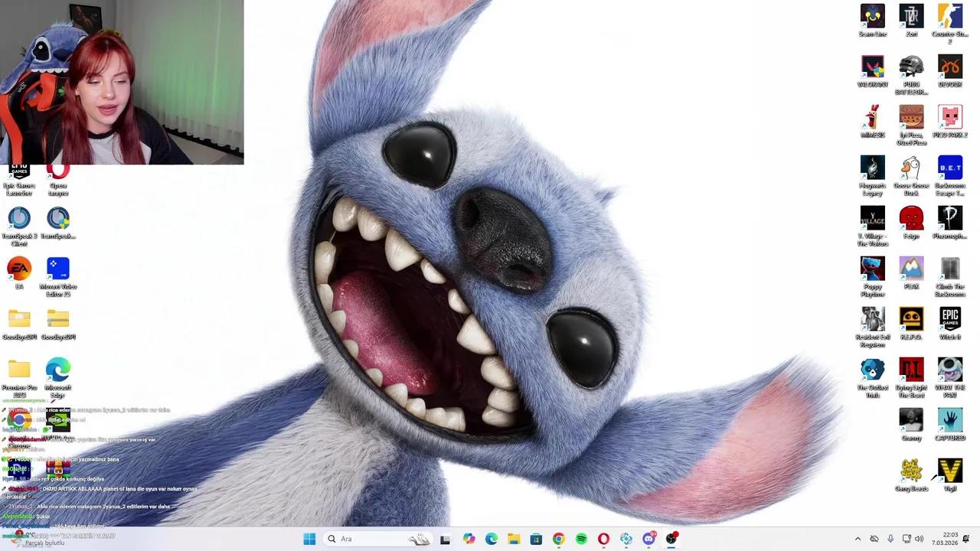The height and width of the screenshot is (551, 980).
Task: Select the İyi Pizza, Güzel Pizza icon
Action: click(911, 125)
